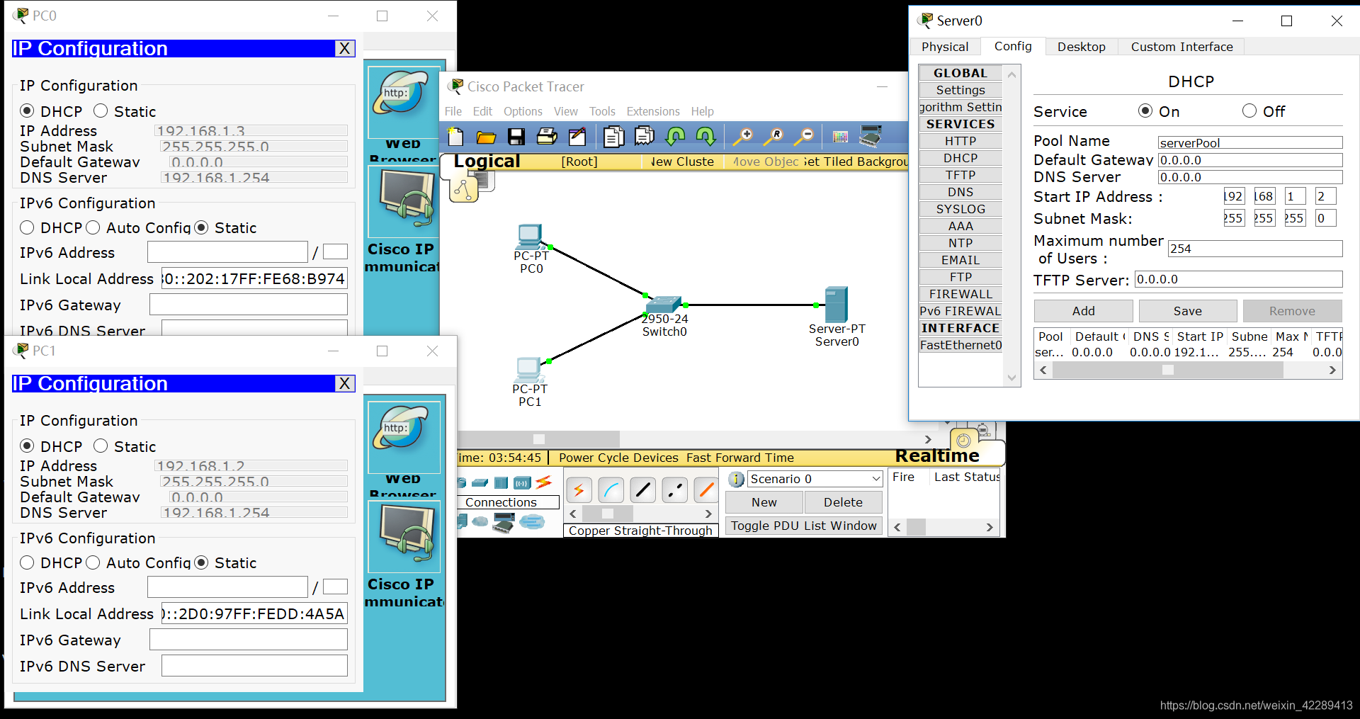The width and height of the screenshot is (1360, 719).
Task: Close PC0 IP Configuration panel X
Action: 345,48
